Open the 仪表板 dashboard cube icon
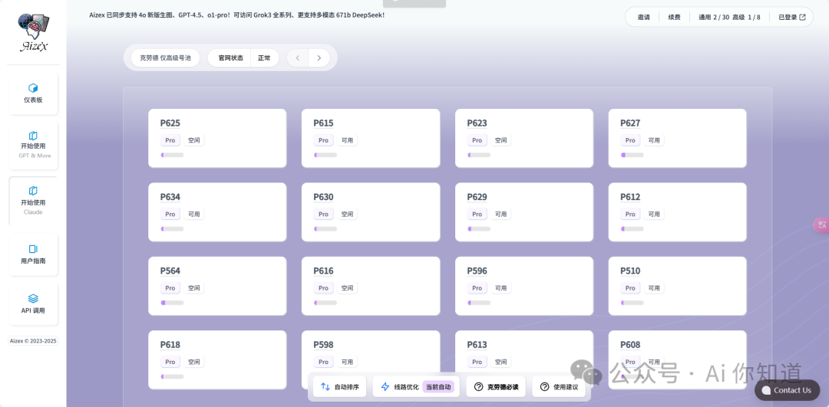Screen dimensions: 829x407 pyautogui.click(x=33, y=87)
